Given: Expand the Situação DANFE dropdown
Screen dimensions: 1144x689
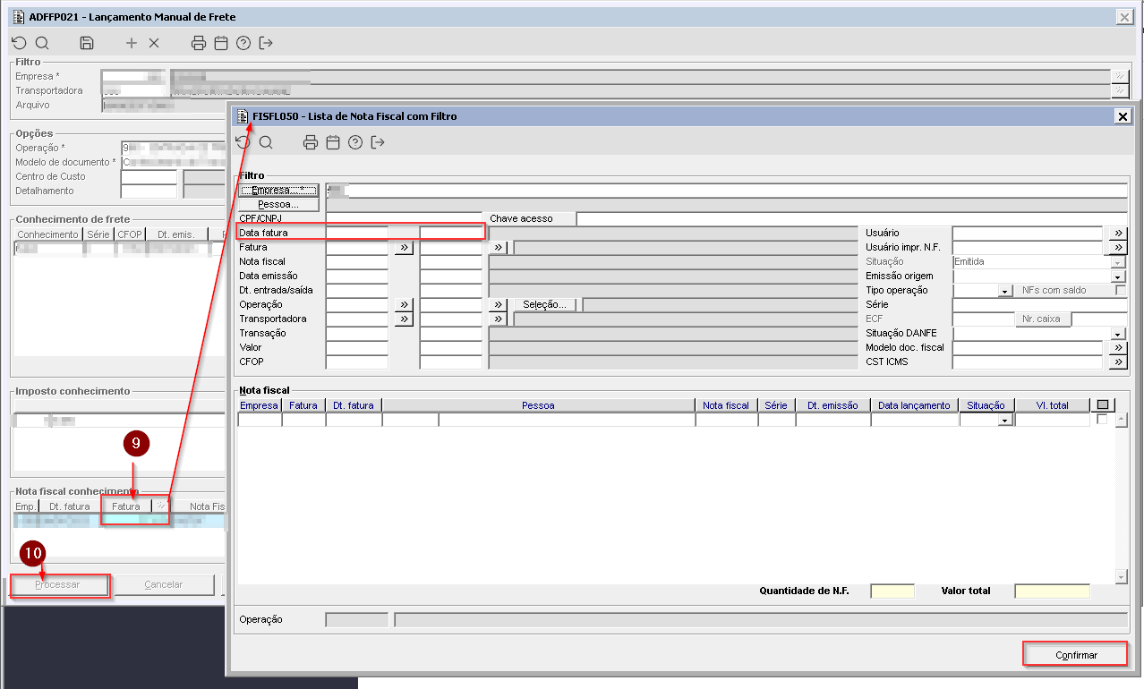Looking at the screenshot, I should pyautogui.click(x=1118, y=333).
